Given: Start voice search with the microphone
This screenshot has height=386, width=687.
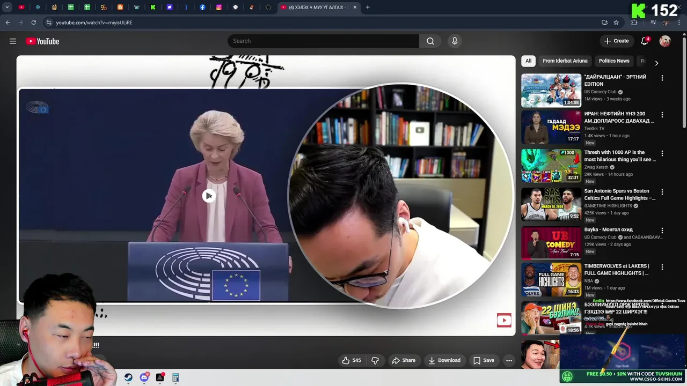Looking at the screenshot, I should (x=455, y=41).
